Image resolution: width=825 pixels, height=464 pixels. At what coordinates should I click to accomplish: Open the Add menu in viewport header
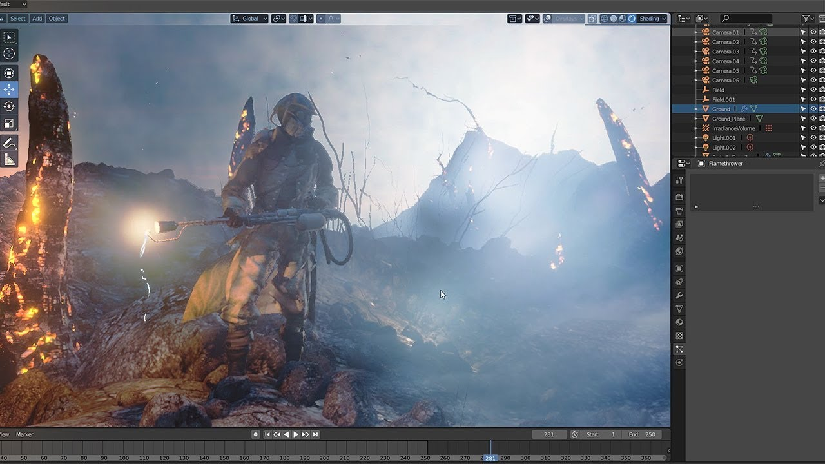(37, 19)
